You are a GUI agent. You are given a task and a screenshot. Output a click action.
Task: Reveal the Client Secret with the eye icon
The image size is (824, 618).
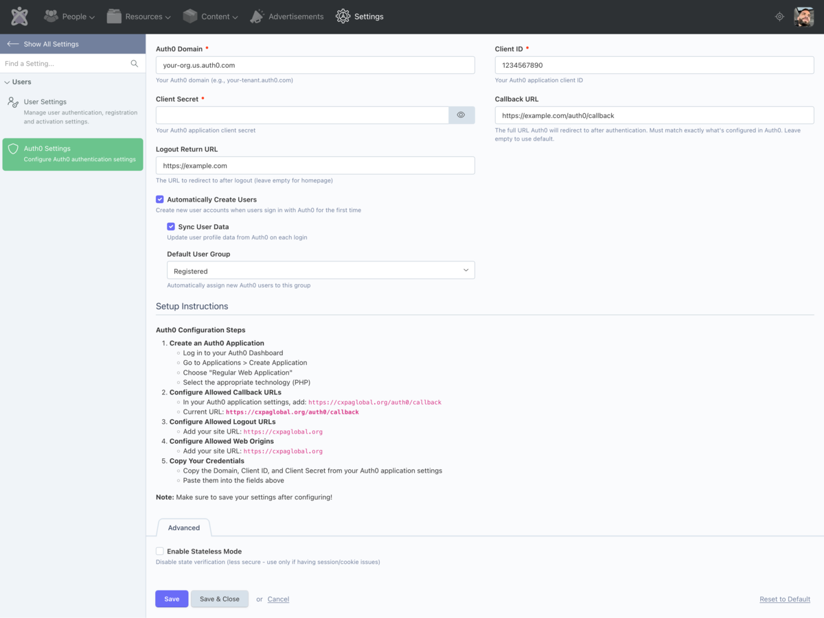(461, 115)
